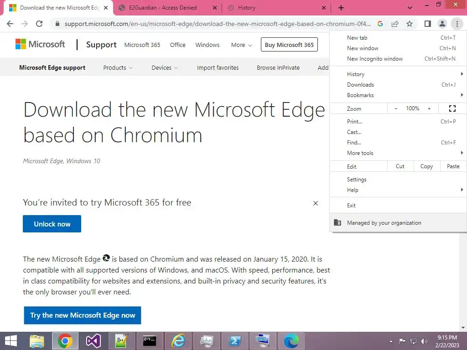467x350 pixels.
Task: Open Import favorites link
Action: 218,67
